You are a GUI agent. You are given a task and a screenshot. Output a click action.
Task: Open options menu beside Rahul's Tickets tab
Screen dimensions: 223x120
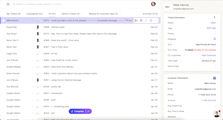click(x=82, y=14)
